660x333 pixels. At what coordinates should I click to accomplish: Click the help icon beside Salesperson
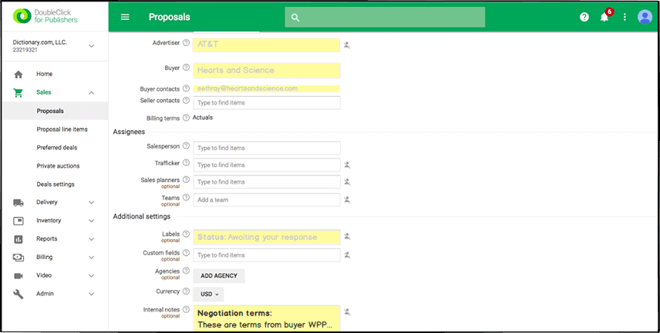pos(186,146)
